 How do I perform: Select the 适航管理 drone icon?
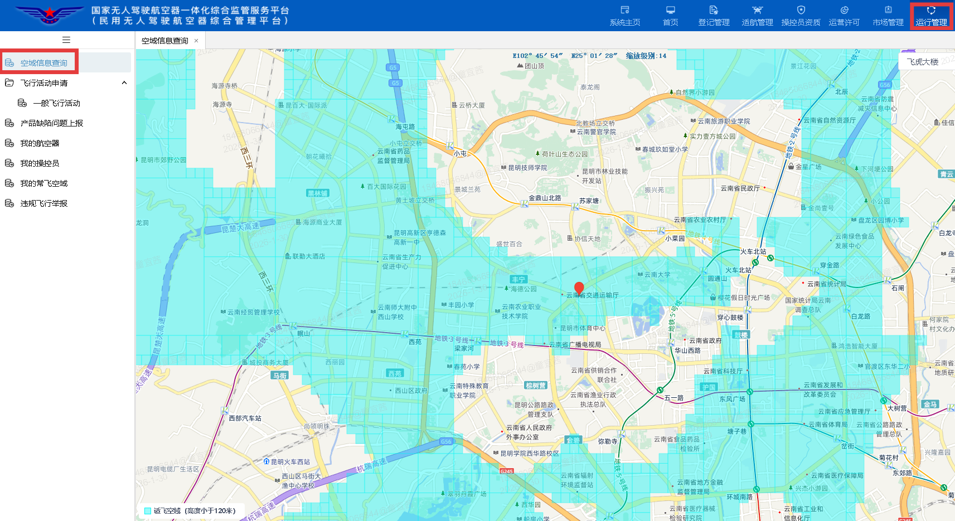click(757, 10)
